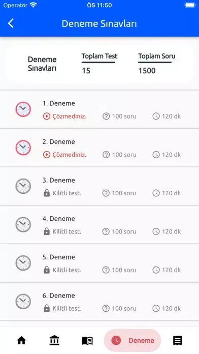Tap the question mark icon on 3. Deneme
The image size is (199, 354).
coord(106,193)
